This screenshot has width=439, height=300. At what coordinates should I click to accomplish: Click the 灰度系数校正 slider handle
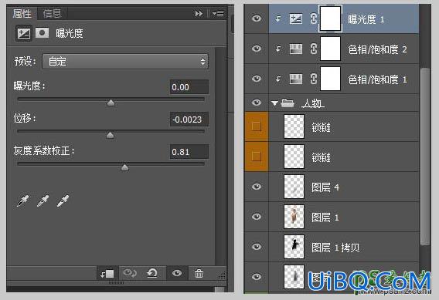point(125,167)
